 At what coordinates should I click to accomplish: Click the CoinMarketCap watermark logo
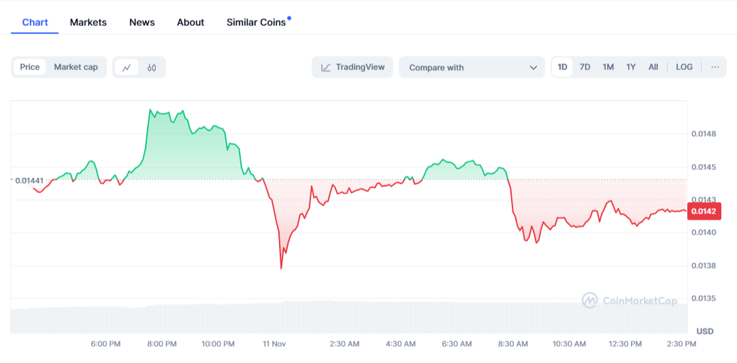[x=629, y=300]
